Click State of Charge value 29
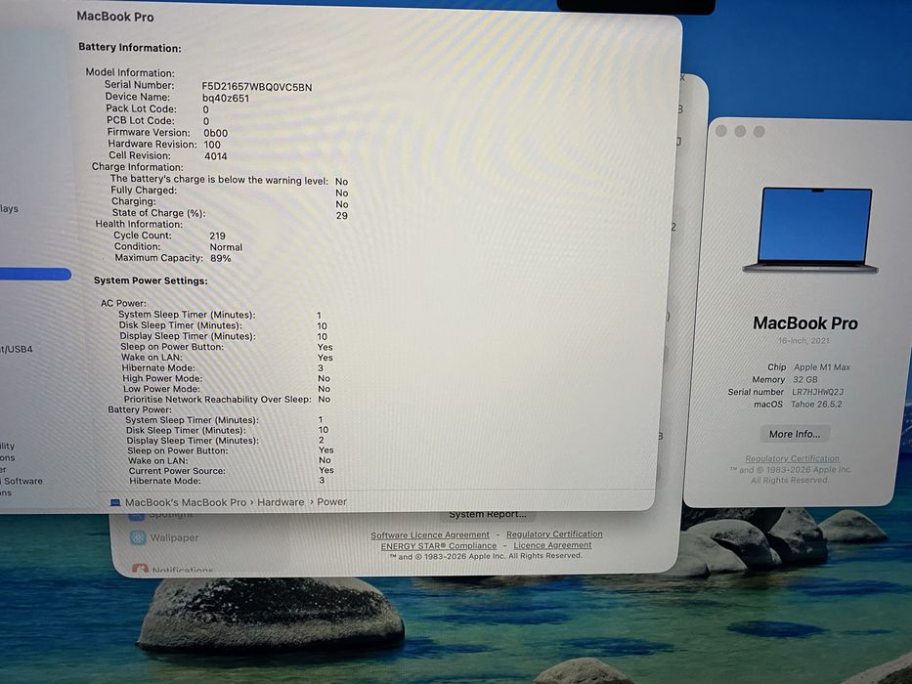The width and height of the screenshot is (912, 684). tap(342, 215)
